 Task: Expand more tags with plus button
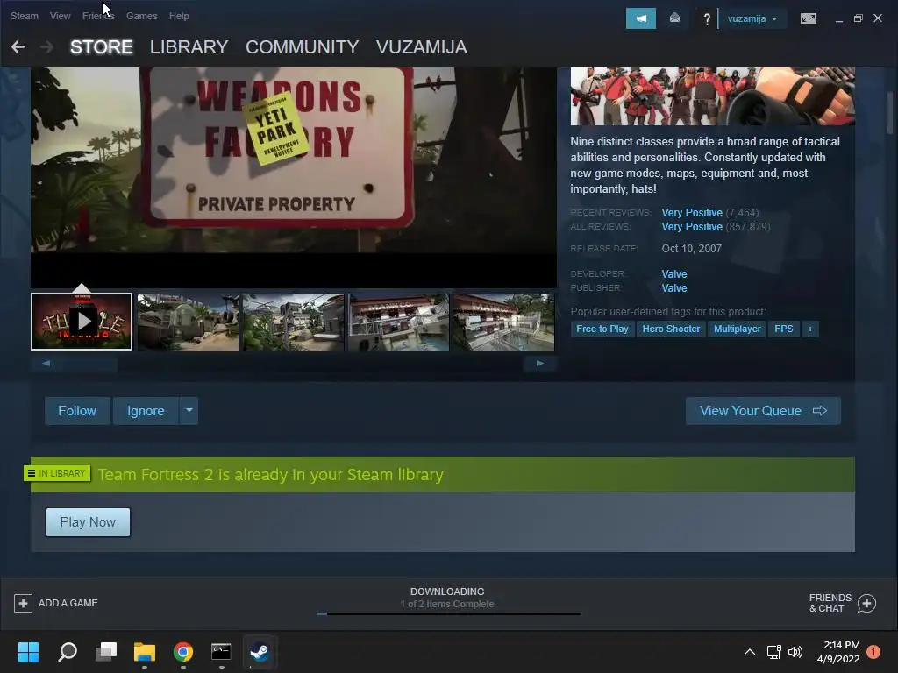[x=809, y=329]
